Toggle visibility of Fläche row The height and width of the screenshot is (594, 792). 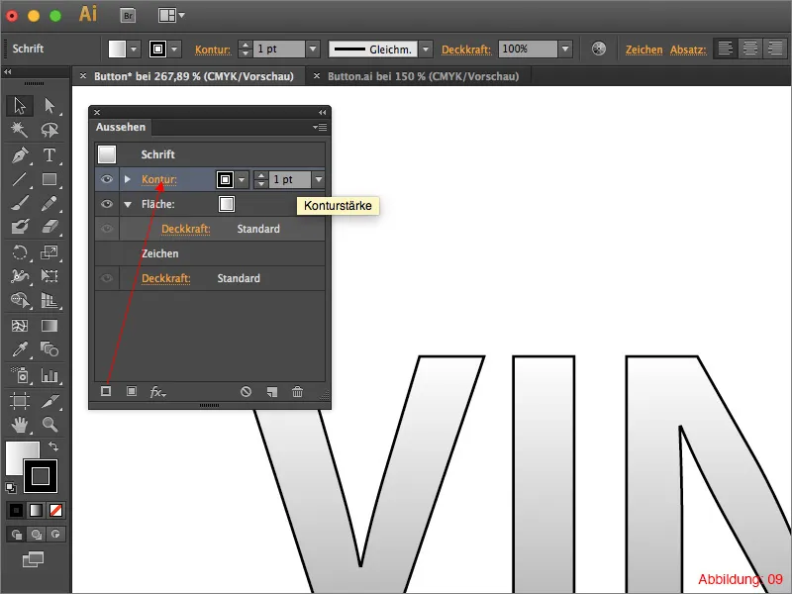[107, 204]
